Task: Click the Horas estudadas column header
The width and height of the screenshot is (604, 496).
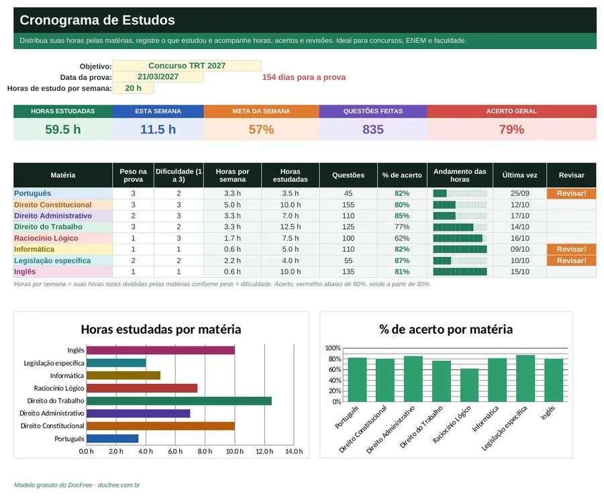Action: [291, 175]
